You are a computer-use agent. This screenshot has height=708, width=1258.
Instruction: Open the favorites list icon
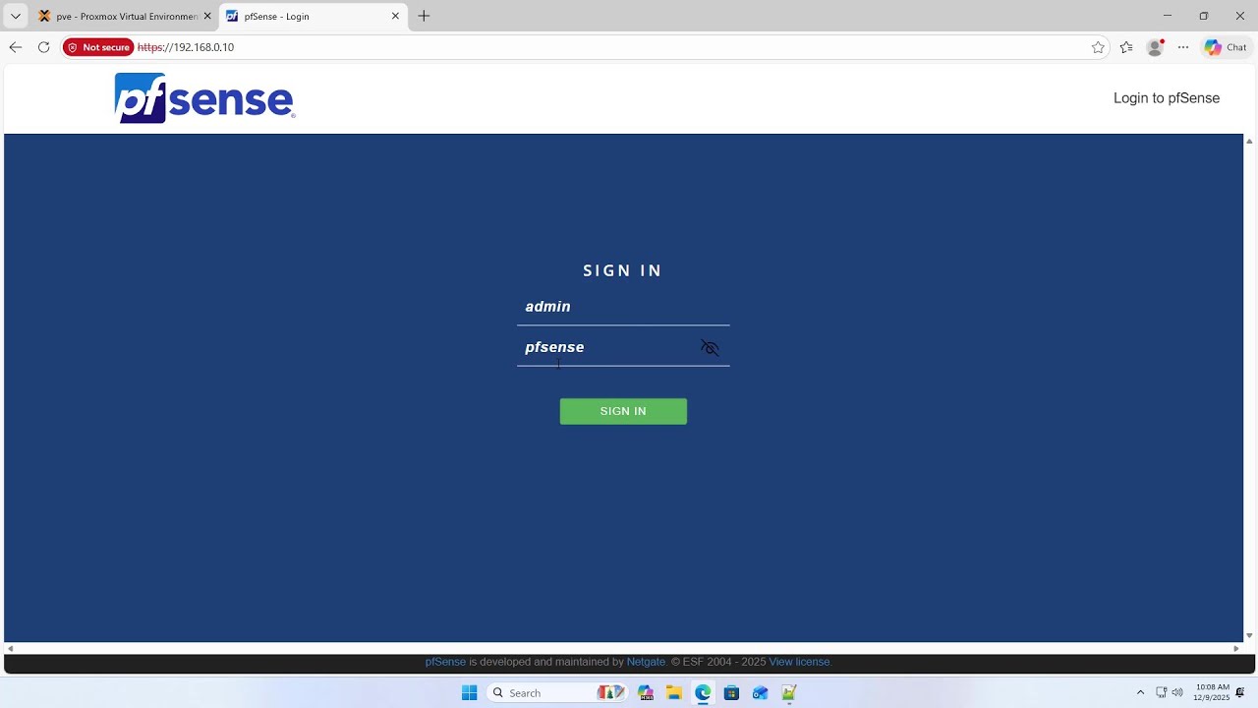pos(1126,47)
